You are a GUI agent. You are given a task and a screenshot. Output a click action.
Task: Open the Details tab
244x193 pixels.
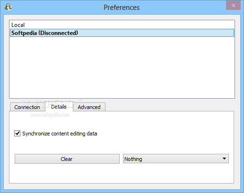click(59, 107)
